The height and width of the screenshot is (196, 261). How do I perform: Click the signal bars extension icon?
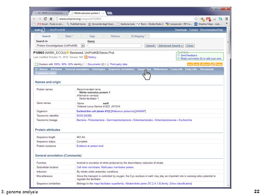click(x=215, y=19)
